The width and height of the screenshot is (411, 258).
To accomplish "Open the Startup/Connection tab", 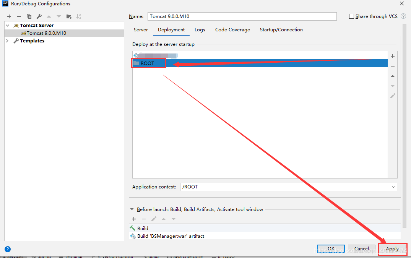I will tap(281, 30).
